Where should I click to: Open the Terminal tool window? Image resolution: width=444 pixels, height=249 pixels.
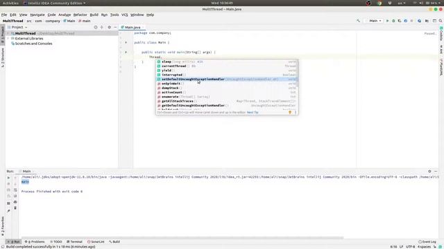pos(74,241)
